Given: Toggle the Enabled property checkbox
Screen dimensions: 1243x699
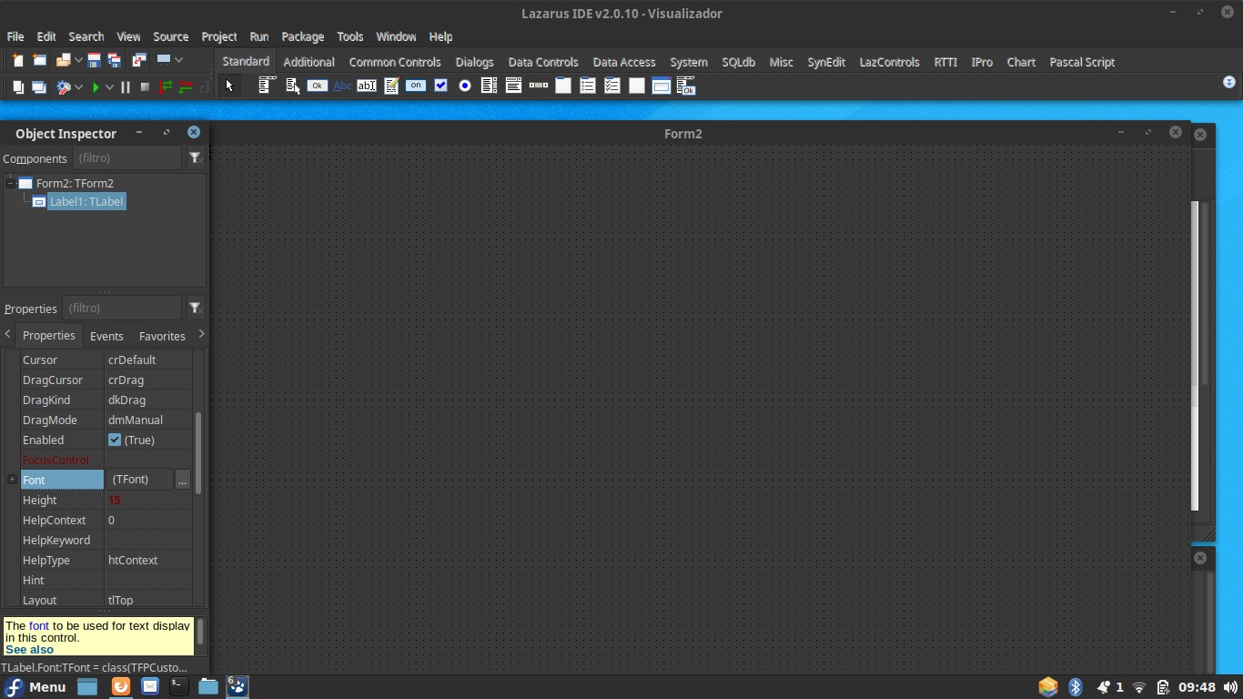Looking at the screenshot, I should 115,440.
